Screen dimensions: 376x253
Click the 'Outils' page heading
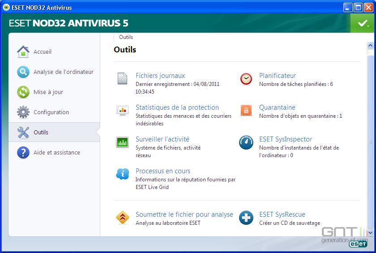click(125, 50)
